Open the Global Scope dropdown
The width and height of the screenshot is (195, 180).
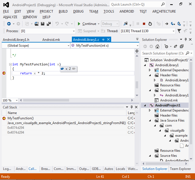[68, 46]
